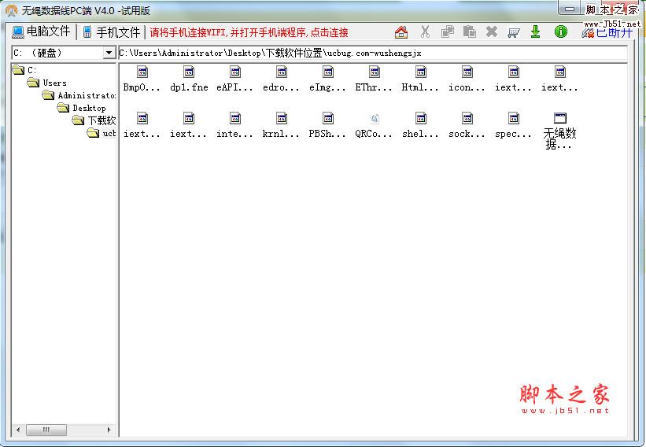Click the 已断开 connection status button
The height and width of the screenshot is (447, 646).
pos(607,32)
